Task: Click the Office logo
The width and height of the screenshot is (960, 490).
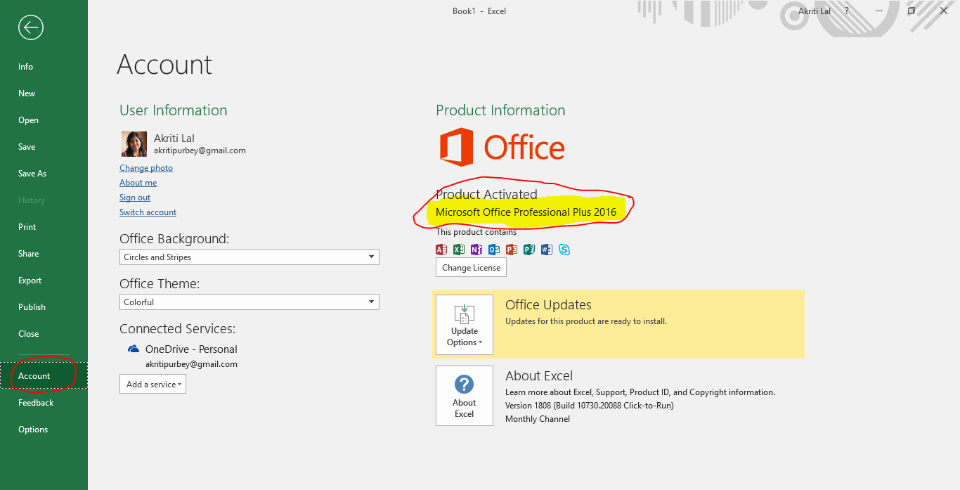Action: [x=502, y=147]
